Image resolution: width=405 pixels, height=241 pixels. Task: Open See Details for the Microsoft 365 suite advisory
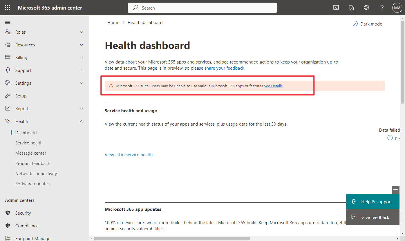(273, 86)
